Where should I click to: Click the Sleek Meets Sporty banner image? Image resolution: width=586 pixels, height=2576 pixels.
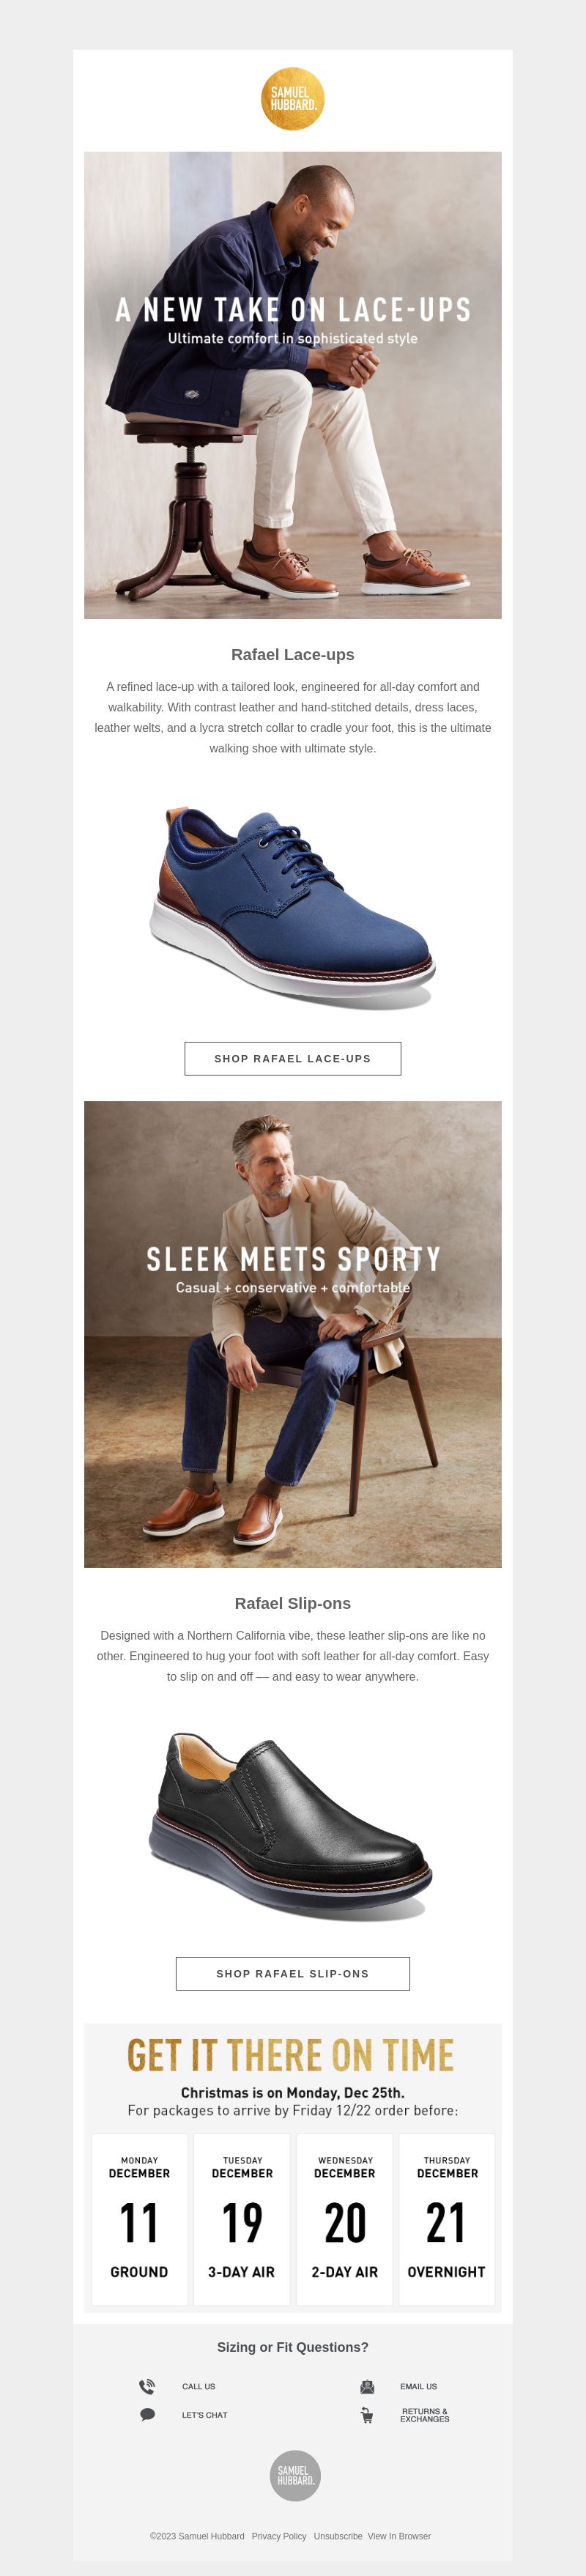(293, 1334)
